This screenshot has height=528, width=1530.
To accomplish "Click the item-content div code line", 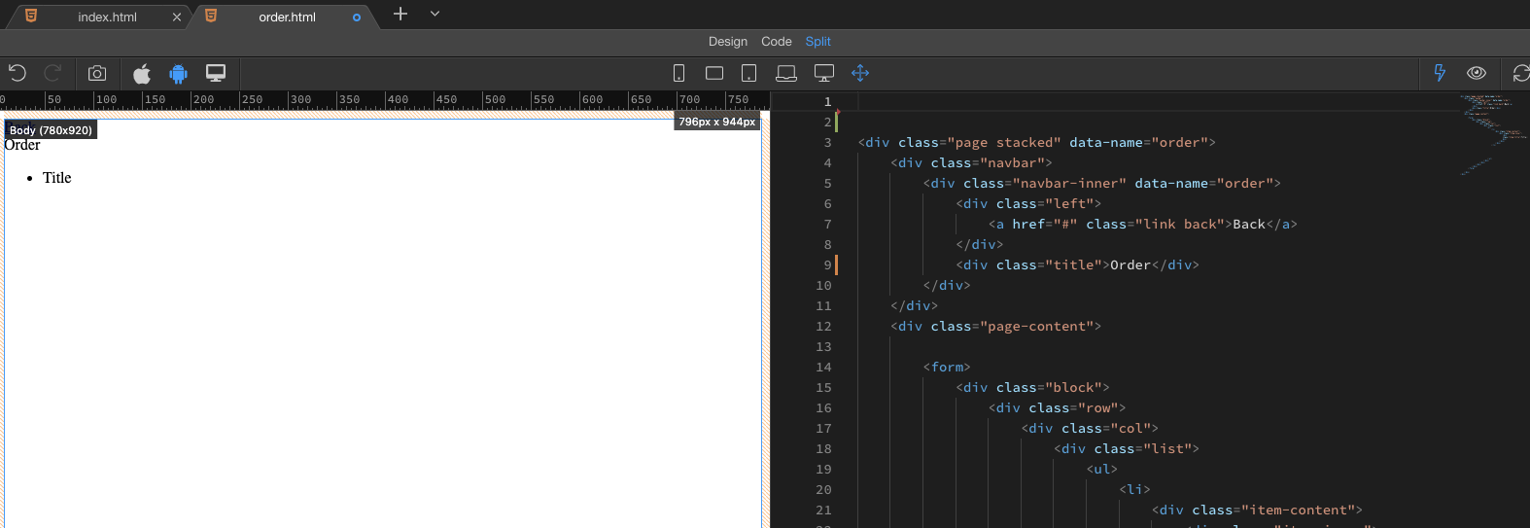I will click(1257, 510).
